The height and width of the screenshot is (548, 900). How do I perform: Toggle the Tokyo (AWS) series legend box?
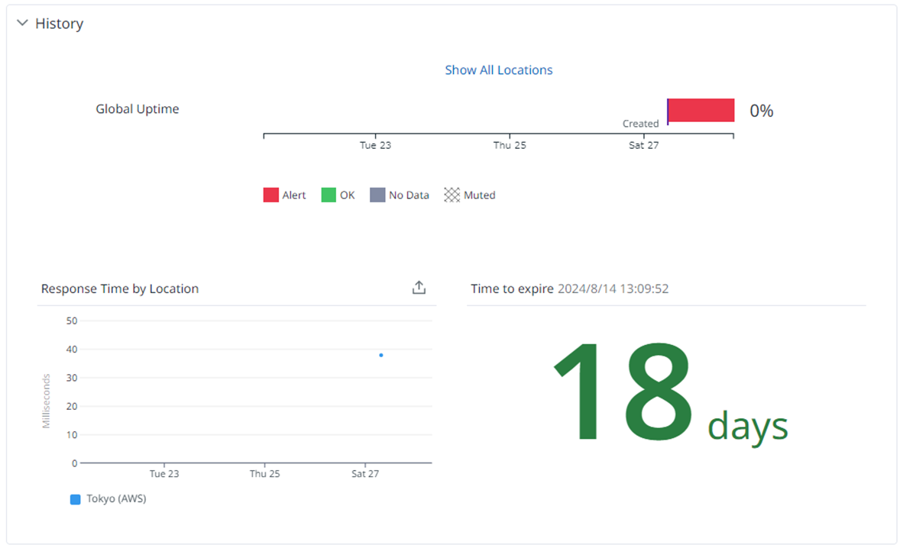point(75,499)
